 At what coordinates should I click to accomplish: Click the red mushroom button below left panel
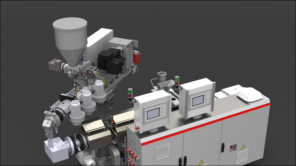pyautogui.click(x=137, y=128)
